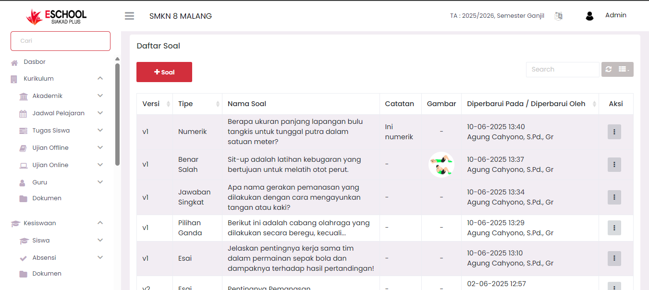Toggle the hamburger sidebar menu
Viewport: 649px width, 290px height.
pyautogui.click(x=129, y=16)
